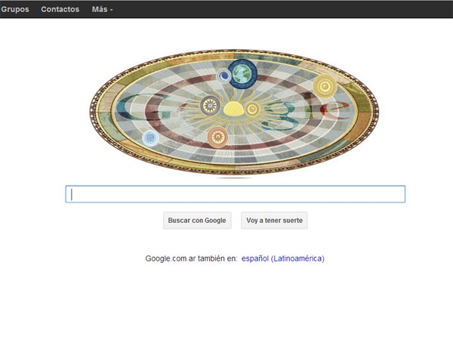Viewport: 453px width, 340px height.
Task: Open the Grupos menu item
Action: tap(14, 9)
